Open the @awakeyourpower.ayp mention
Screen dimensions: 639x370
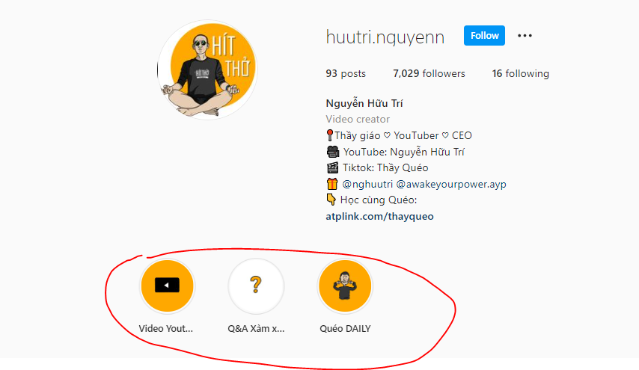[451, 184]
